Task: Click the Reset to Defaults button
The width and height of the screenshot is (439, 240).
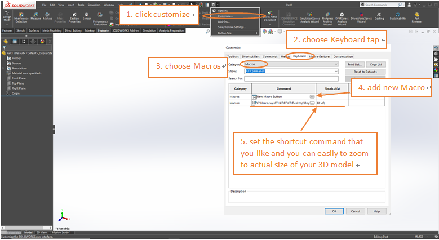Action: pyautogui.click(x=365, y=72)
